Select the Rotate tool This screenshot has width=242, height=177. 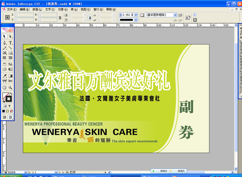tap(4, 64)
